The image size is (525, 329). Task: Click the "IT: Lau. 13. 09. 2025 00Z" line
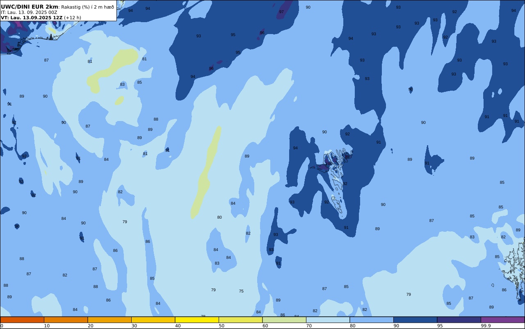pyautogui.click(x=29, y=12)
